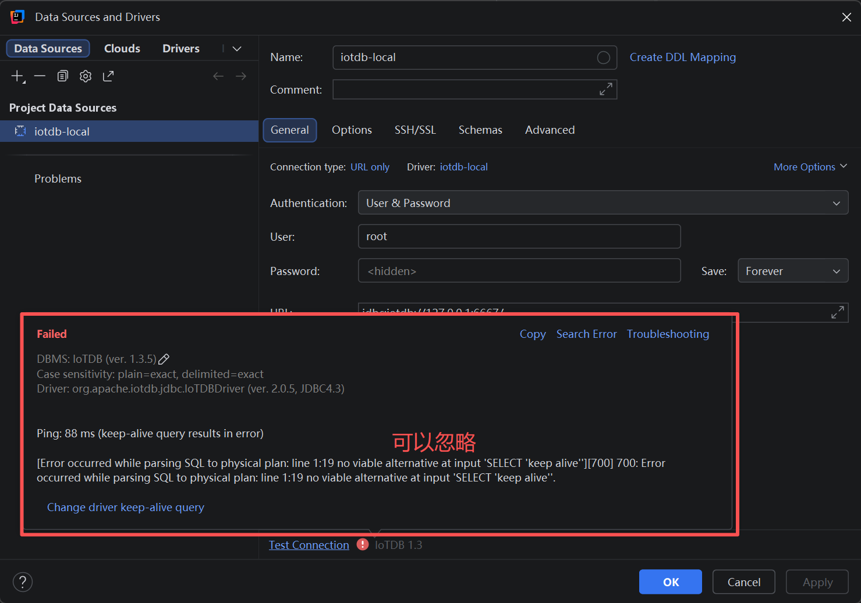Remove the selected data source with the minus icon
861x603 pixels.
(40, 76)
